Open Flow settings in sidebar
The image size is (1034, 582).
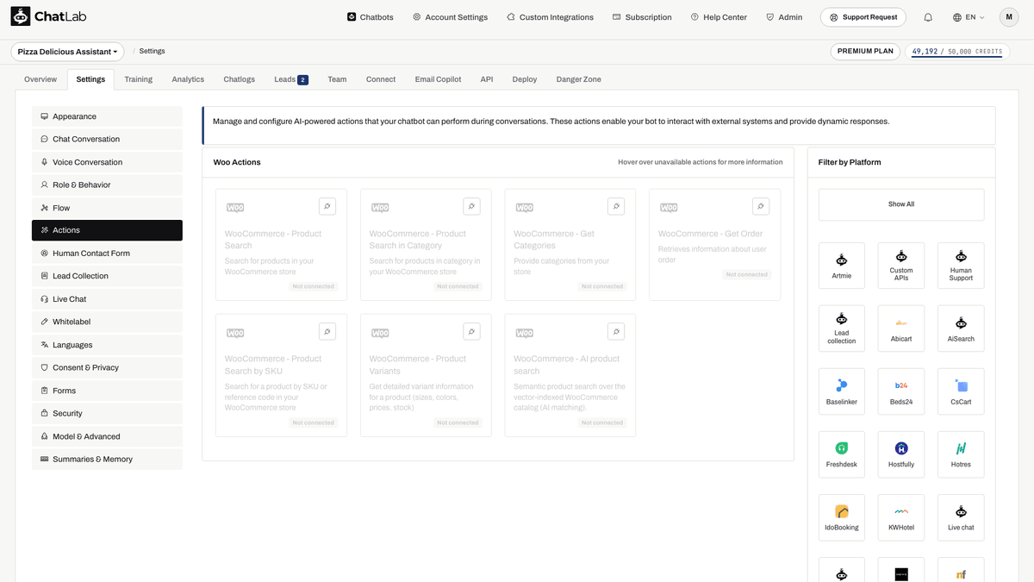coord(107,208)
